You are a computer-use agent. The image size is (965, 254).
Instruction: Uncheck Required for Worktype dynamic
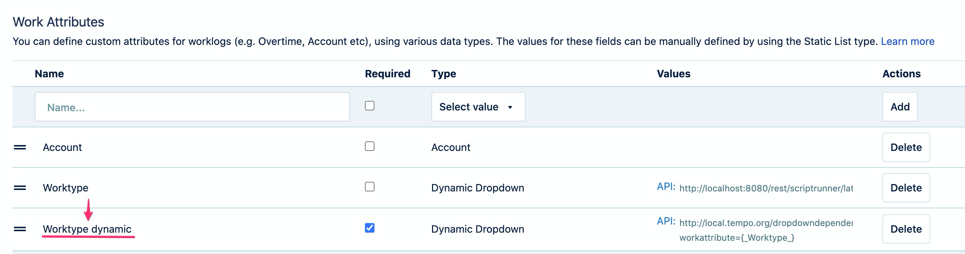click(x=369, y=228)
